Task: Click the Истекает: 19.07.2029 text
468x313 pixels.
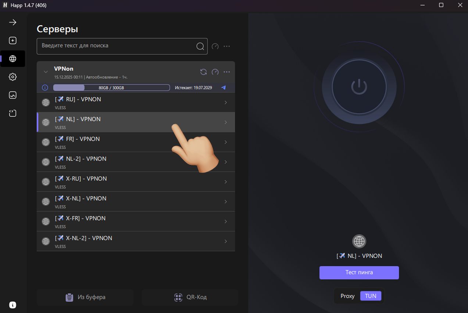Action: click(x=193, y=88)
